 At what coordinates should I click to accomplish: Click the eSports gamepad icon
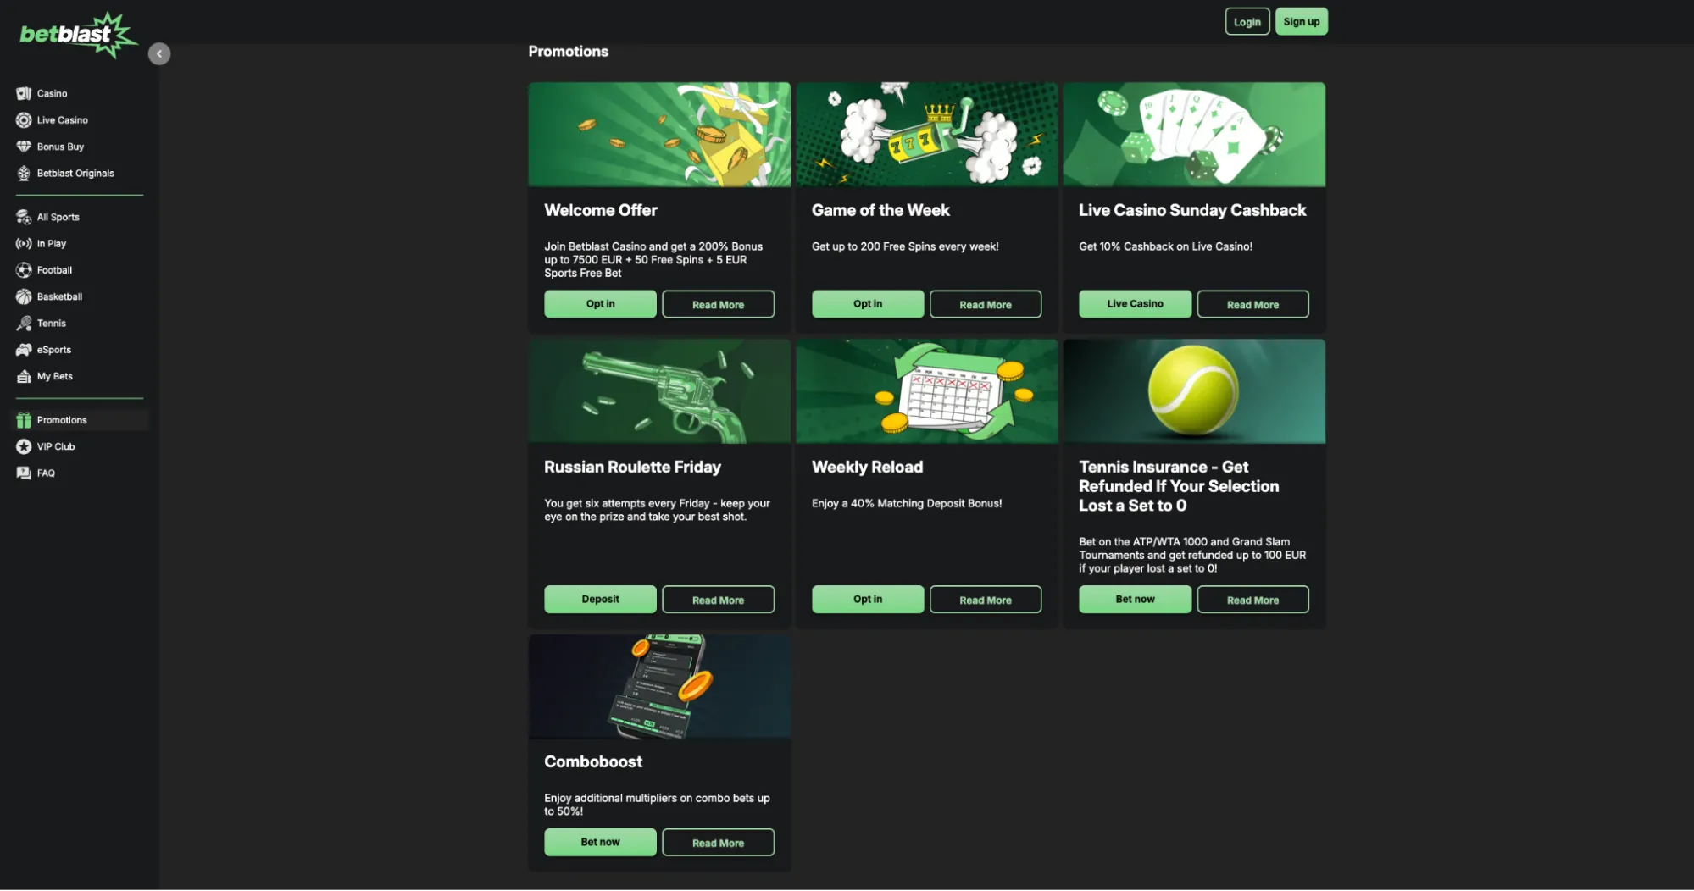coord(24,350)
